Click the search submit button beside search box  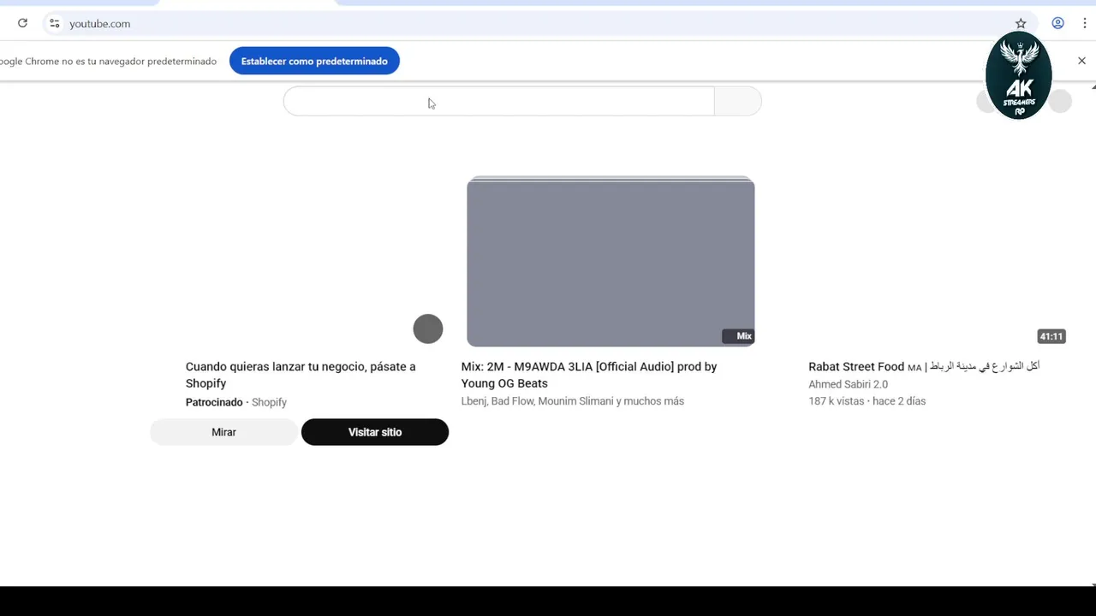(737, 101)
